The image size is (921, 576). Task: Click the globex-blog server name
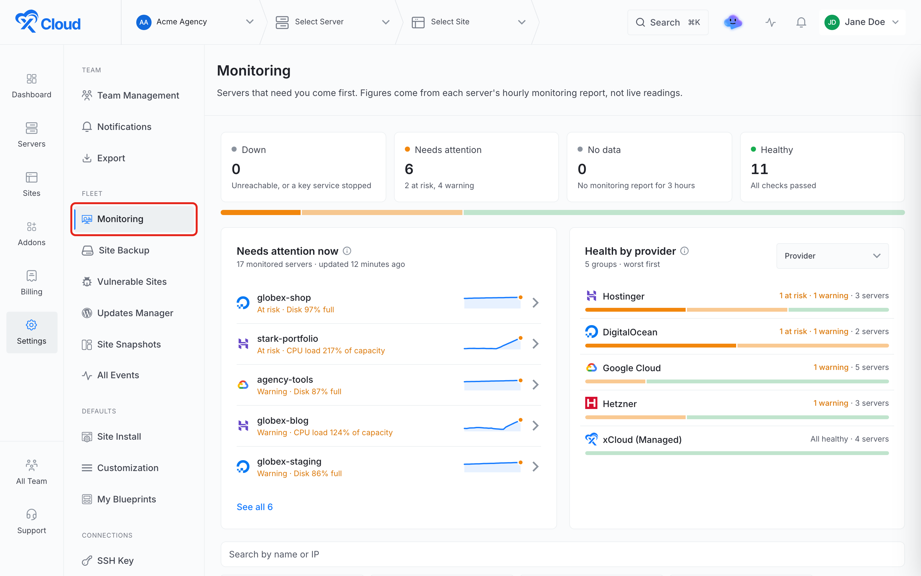[x=283, y=420]
